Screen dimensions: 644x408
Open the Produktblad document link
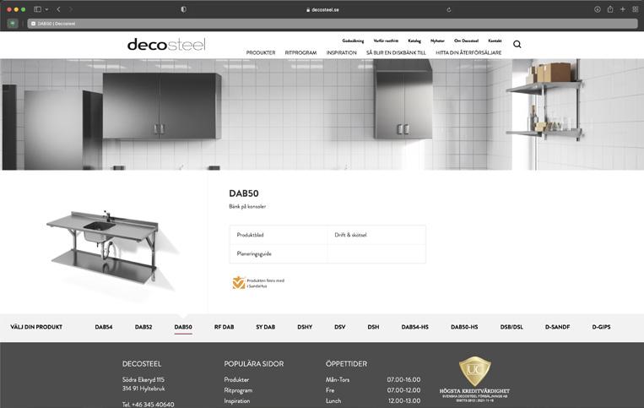coord(250,235)
